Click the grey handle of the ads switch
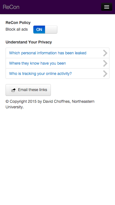 point(51,30)
